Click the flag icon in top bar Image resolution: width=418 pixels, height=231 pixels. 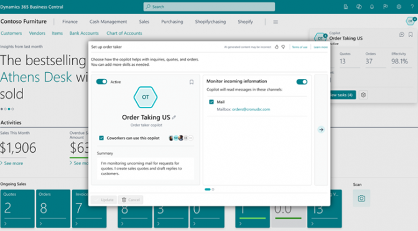pos(385,7)
